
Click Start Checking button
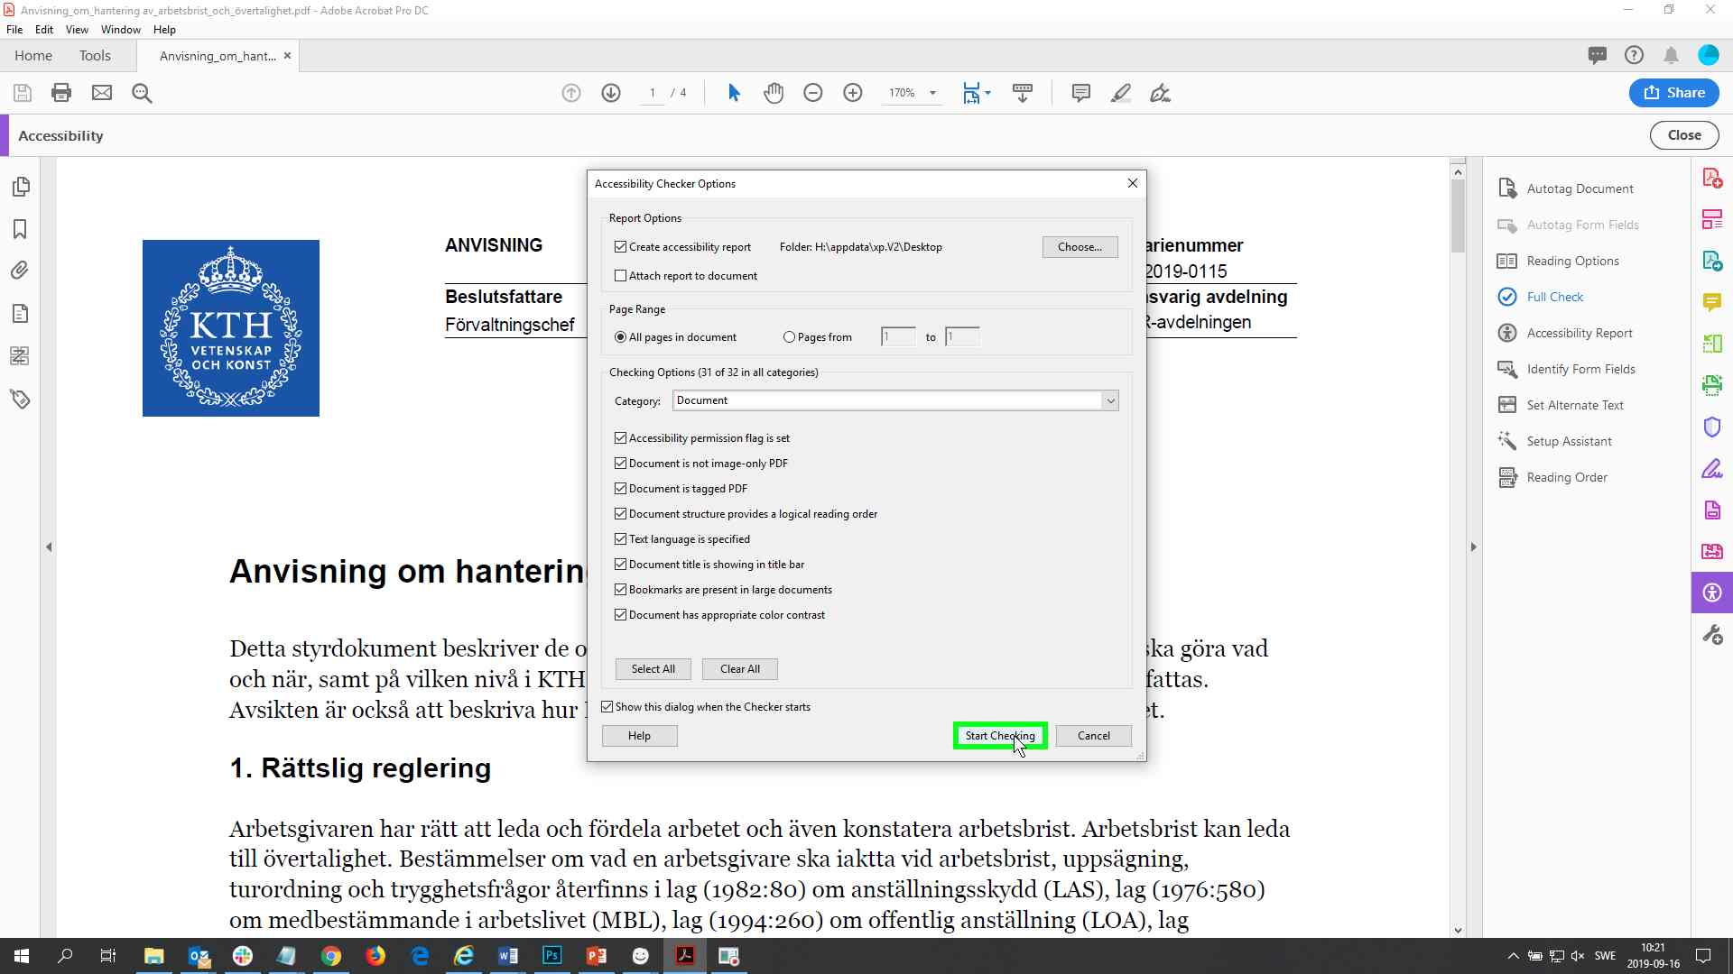(1000, 736)
